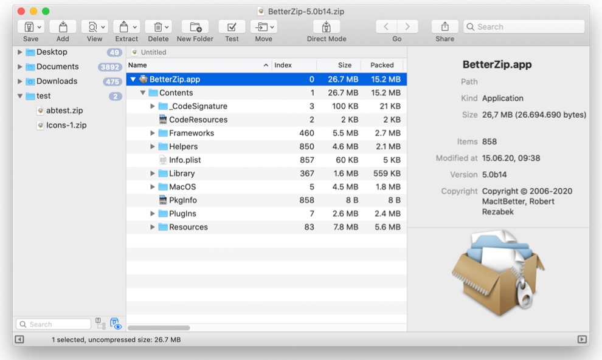Select the CodeResources file icon

[163, 120]
